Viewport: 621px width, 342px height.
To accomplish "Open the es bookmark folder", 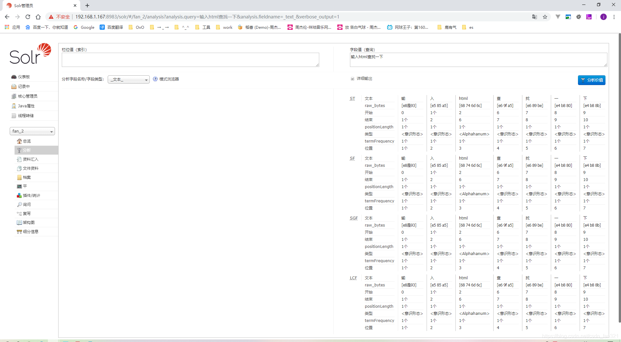I will tap(468, 27).
